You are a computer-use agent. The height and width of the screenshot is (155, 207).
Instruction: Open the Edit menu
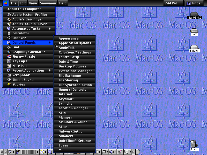point(23,3)
